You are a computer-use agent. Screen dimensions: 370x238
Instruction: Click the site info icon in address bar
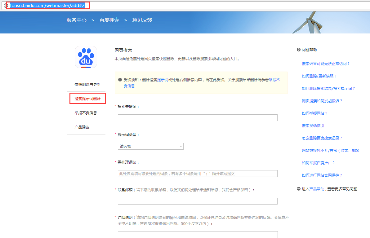pos(5,6)
